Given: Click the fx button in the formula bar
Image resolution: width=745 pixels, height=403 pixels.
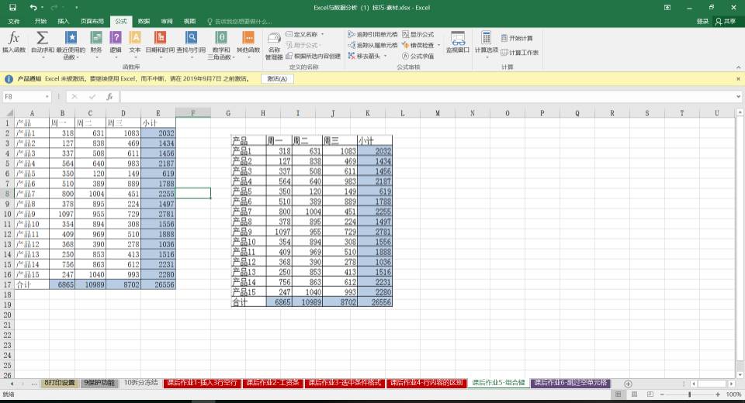Looking at the screenshot, I should [x=109, y=96].
